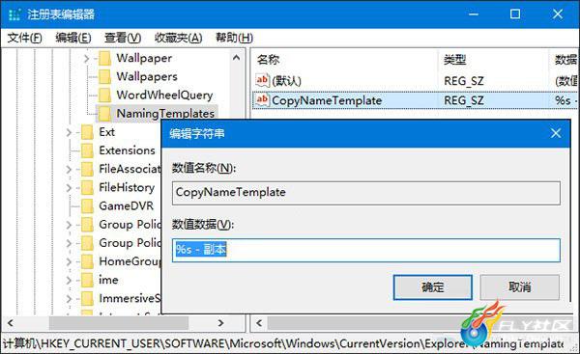Click the FileHistory folder icon

click(x=87, y=187)
